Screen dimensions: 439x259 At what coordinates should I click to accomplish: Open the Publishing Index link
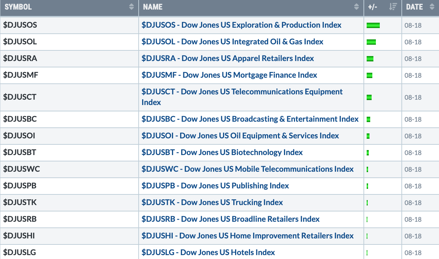coord(215,186)
